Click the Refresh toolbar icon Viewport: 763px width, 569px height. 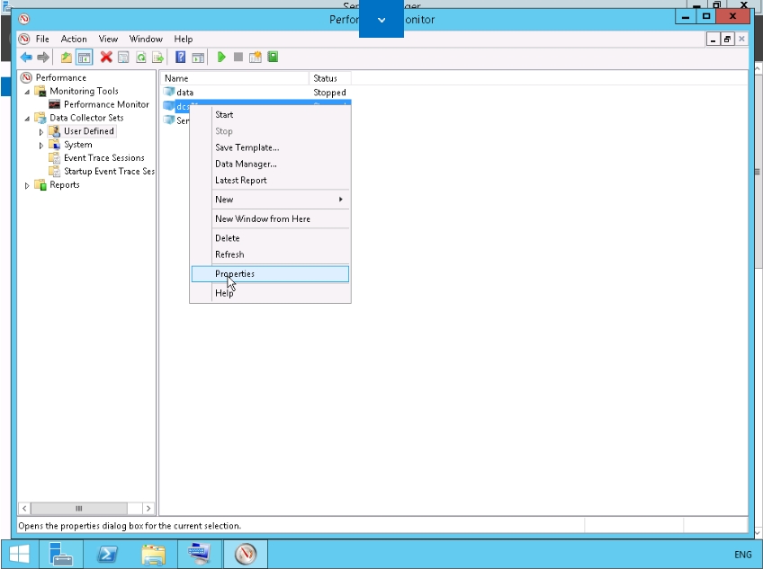tap(141, 58)
